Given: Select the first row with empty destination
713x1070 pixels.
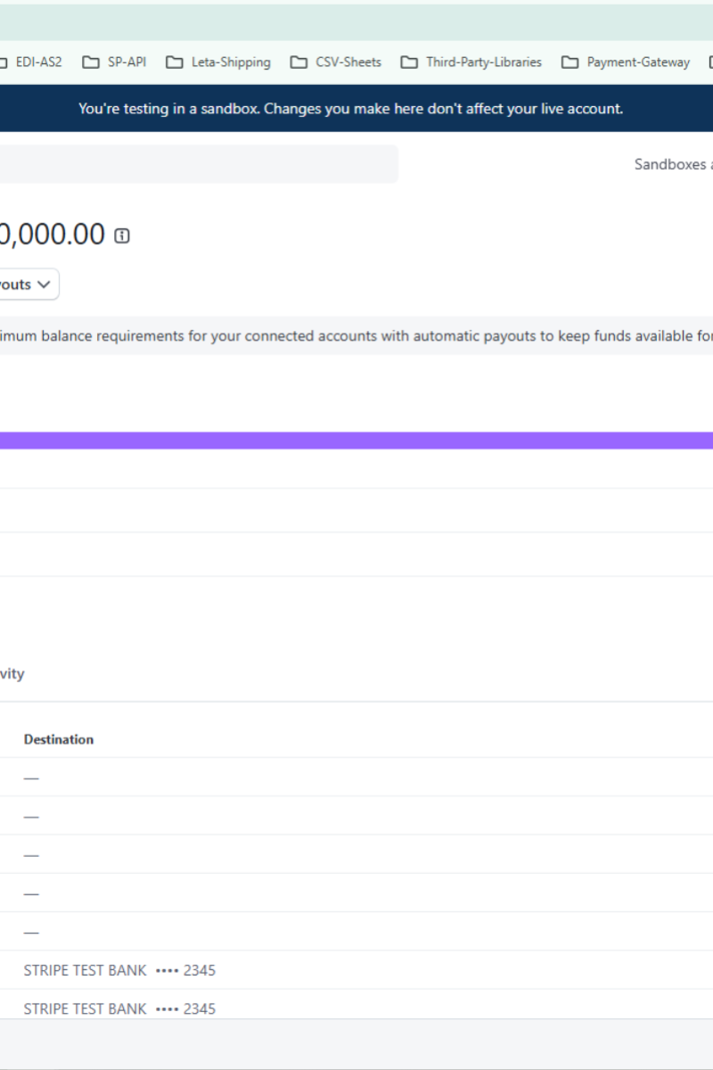Looking at the screenshot, I should (31, 778).
